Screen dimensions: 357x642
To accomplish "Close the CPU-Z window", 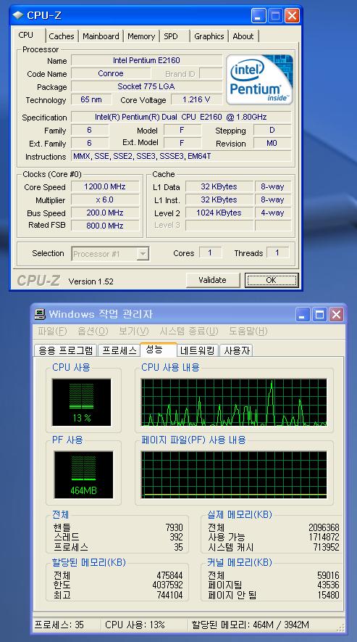I will click(292, 16).
